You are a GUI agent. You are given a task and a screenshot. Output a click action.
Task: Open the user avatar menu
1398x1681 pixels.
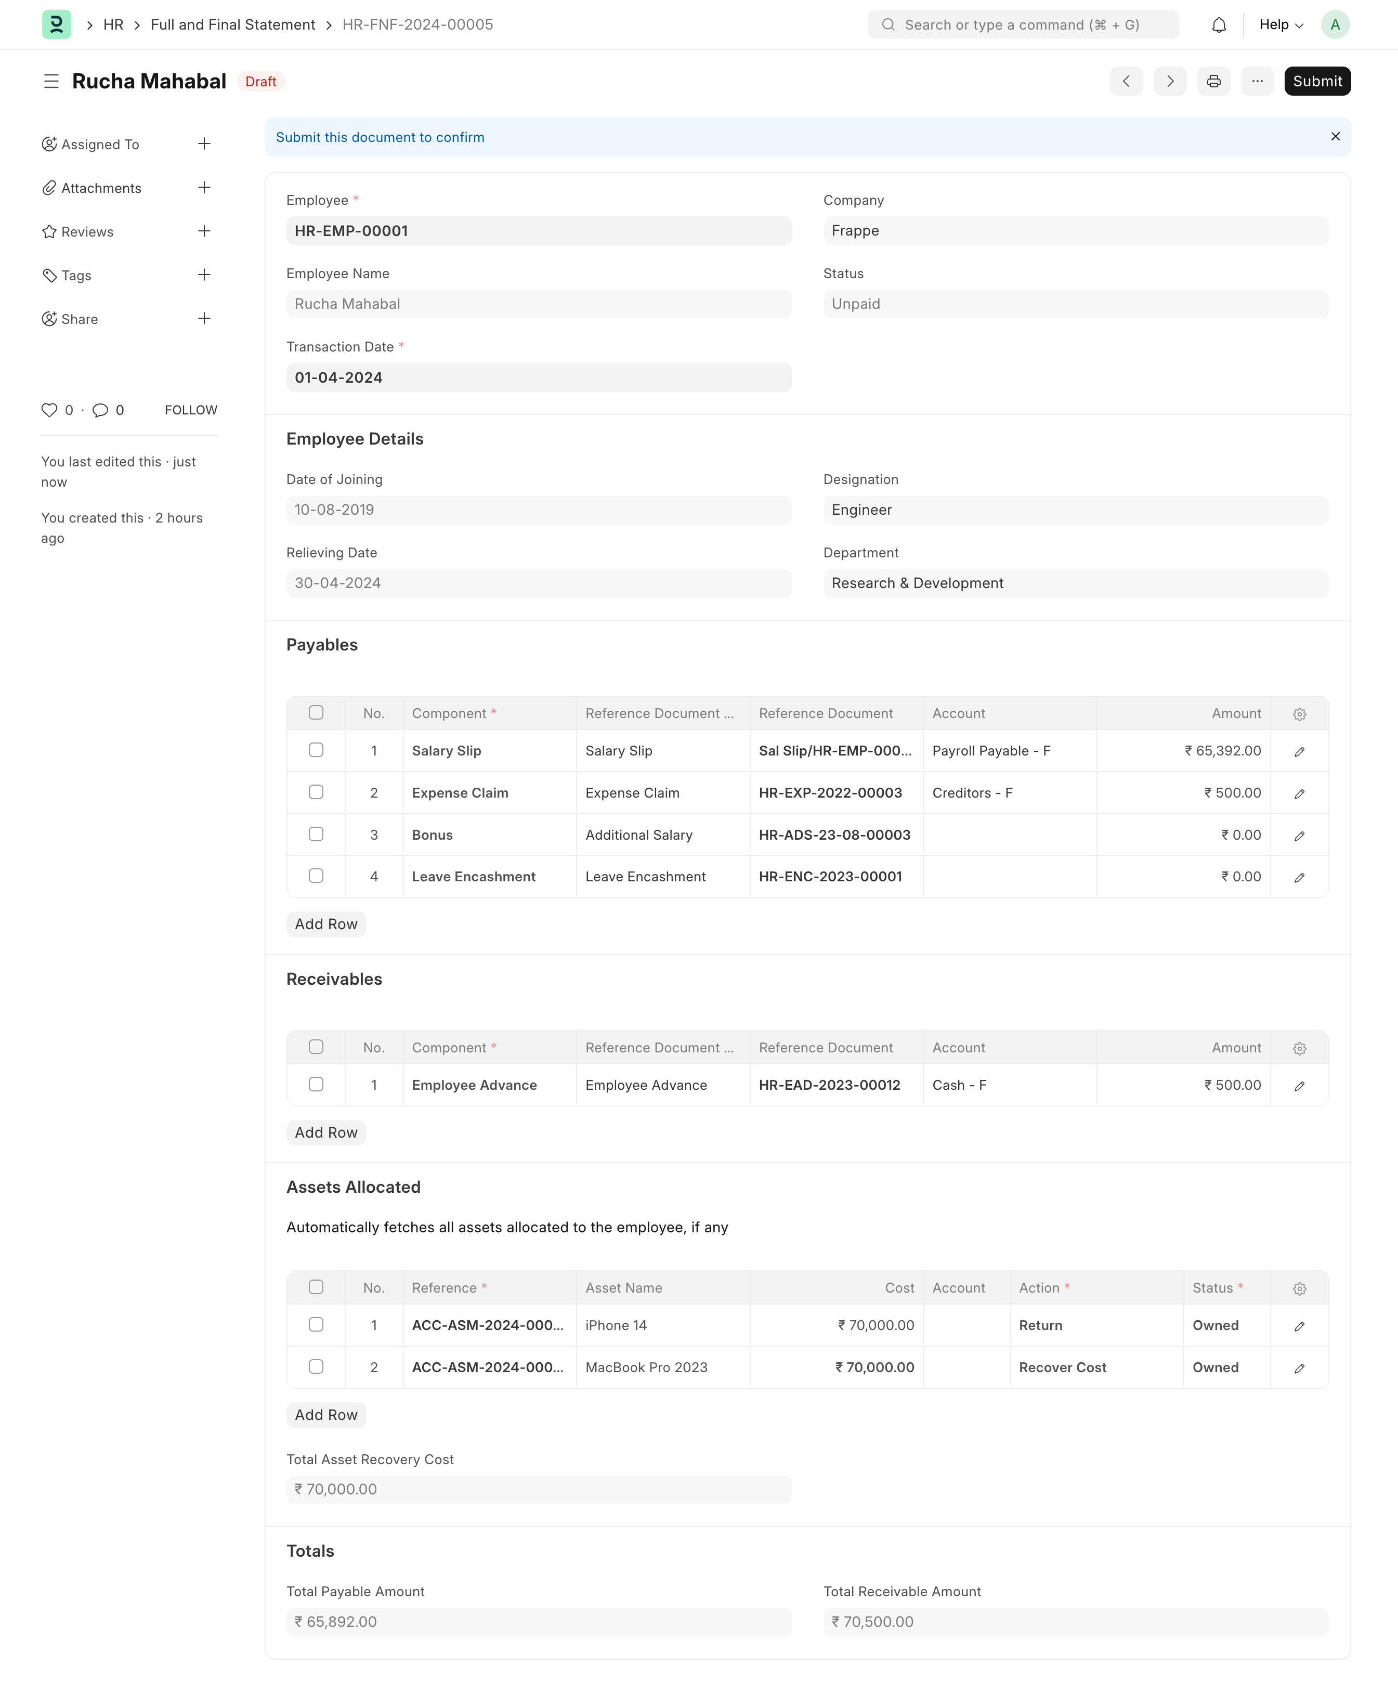coord(1335,25)
